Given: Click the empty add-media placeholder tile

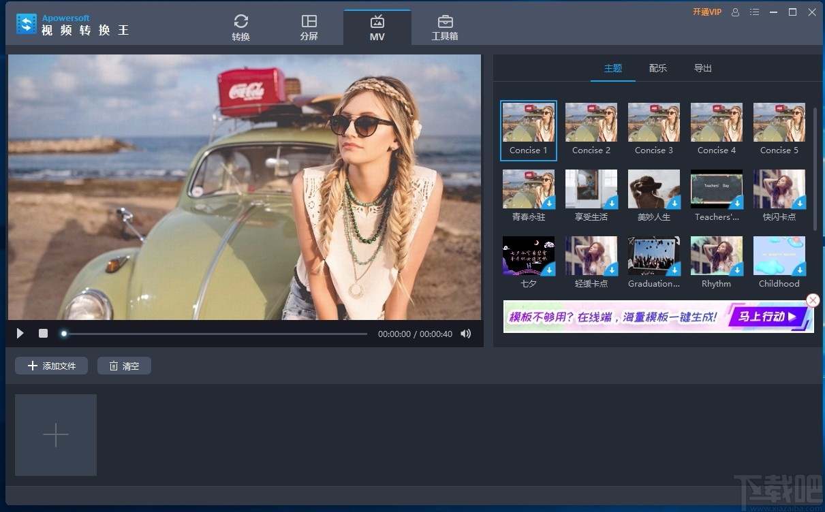Looking at the screenshot, I should click(x=56, y=435).
